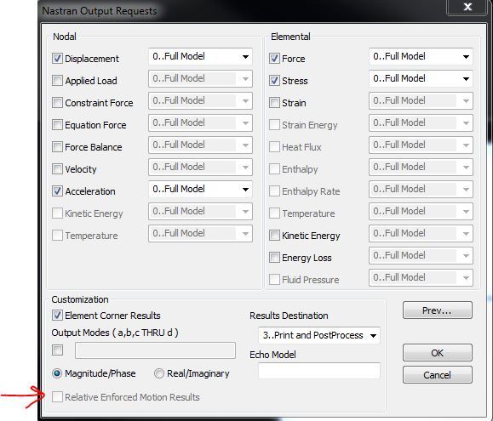Click the Elemental group label

coord(290,37)
